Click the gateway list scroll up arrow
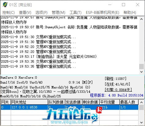This screenshot has width=145, height=126. [x=142, y=102]
